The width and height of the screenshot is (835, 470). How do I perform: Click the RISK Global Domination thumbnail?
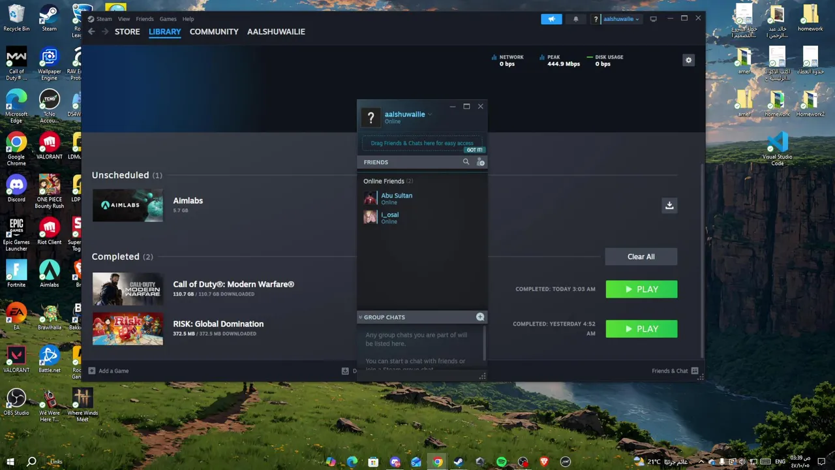click(128, 328)
